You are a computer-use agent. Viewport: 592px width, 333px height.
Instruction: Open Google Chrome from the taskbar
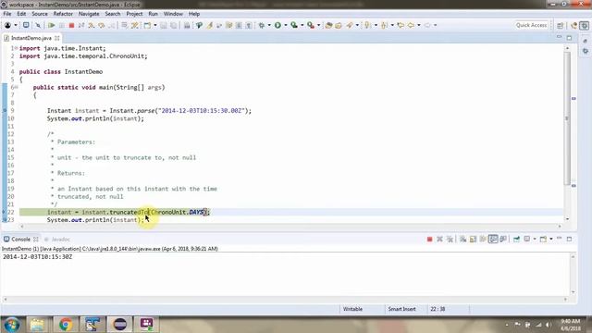point(66,325)
